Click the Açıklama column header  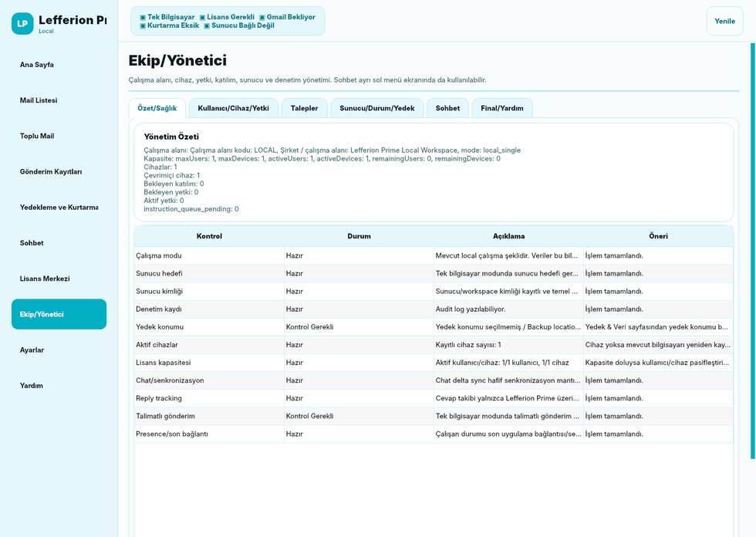tap(508, 236)
